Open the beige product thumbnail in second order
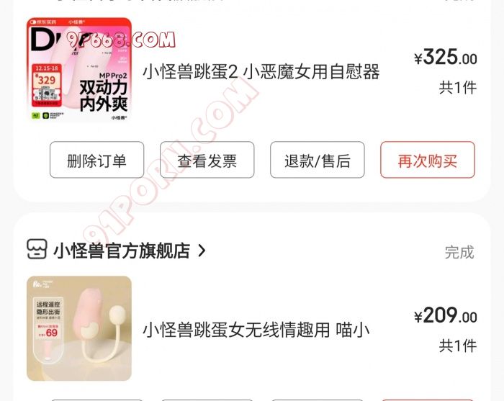504x401 pixels. [79, 328]
